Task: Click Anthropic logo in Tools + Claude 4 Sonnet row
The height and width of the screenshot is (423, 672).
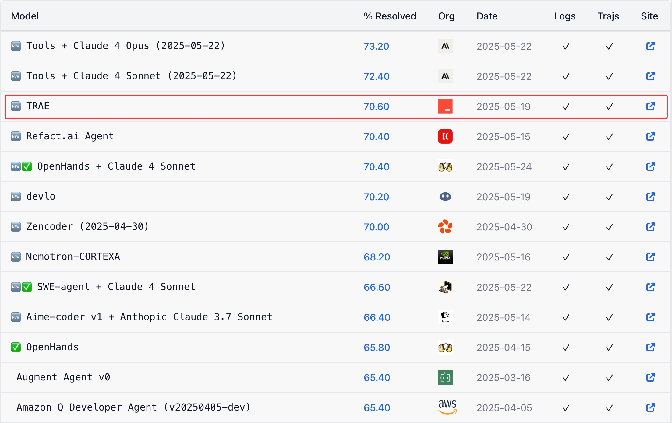Action: [x=445, y=76]
